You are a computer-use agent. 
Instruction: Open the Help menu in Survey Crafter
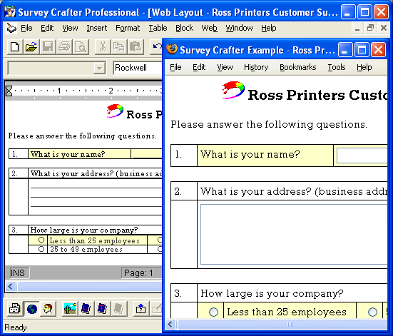pyautogui.click(x=269, y=28)
